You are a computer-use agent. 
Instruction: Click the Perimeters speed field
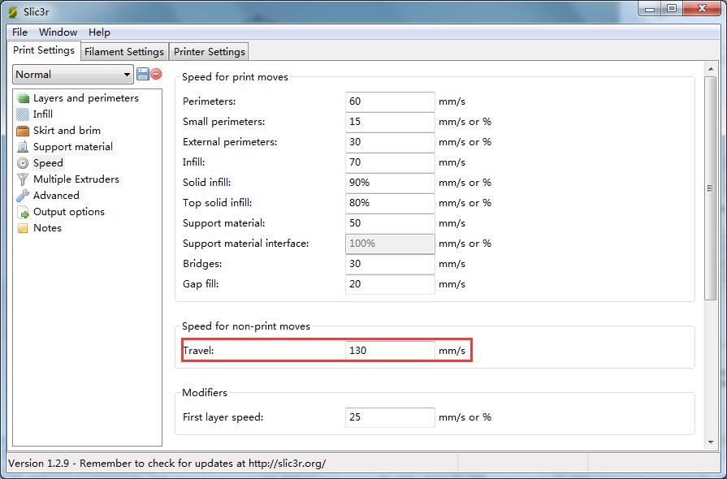pos(390,101)
